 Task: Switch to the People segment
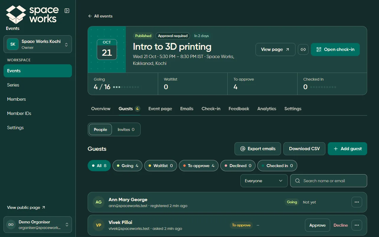point(100,129)
